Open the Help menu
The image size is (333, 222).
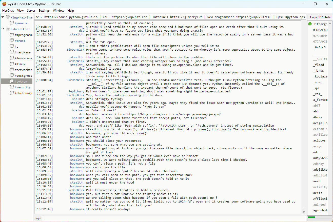click(71, 11)
